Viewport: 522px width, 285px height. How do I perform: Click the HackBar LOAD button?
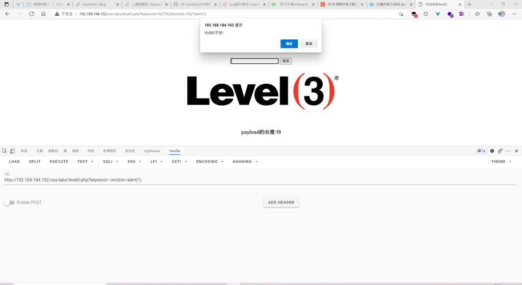point(14,162)
